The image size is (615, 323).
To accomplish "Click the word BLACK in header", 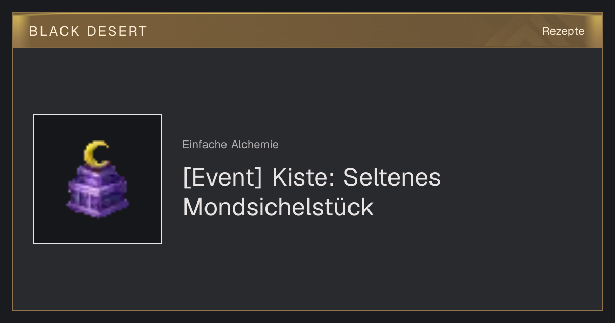I will tap(55, 31).
